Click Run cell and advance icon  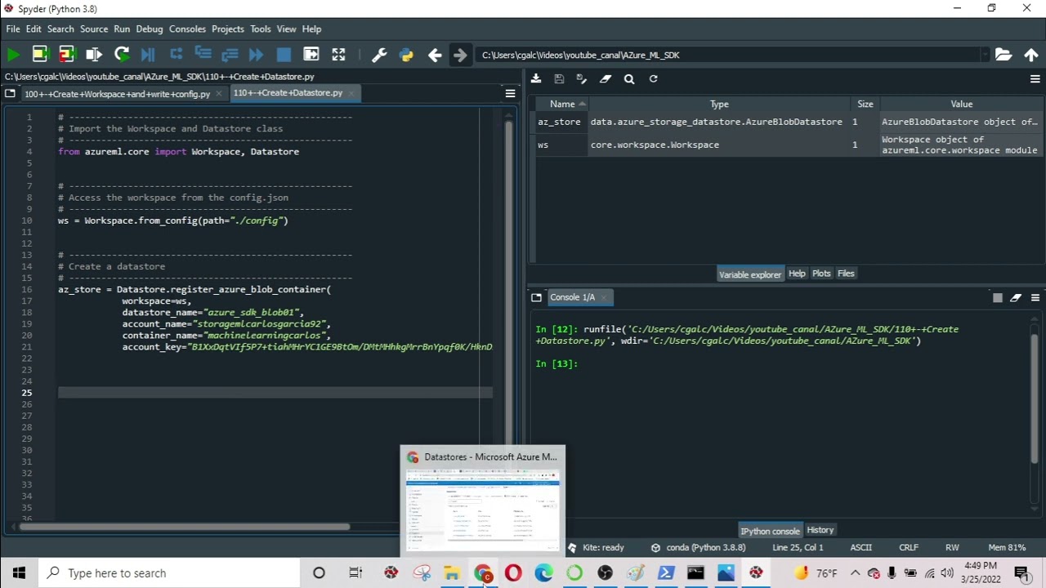point(67,55)
